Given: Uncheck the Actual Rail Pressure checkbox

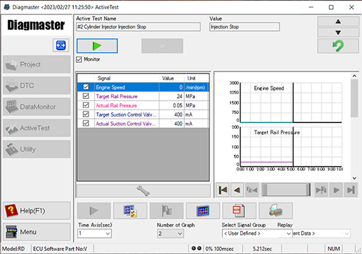Looking at the screenshot, I should click(86, 106).
